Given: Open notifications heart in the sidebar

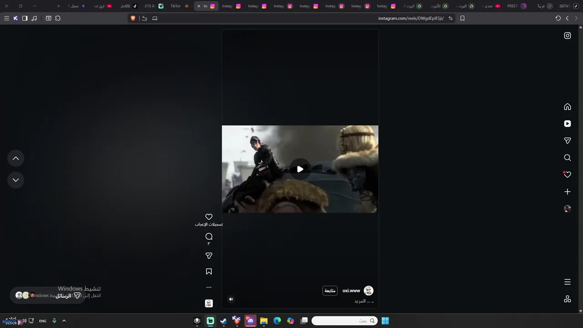Looking at the screenshot, I should [567, 174].
